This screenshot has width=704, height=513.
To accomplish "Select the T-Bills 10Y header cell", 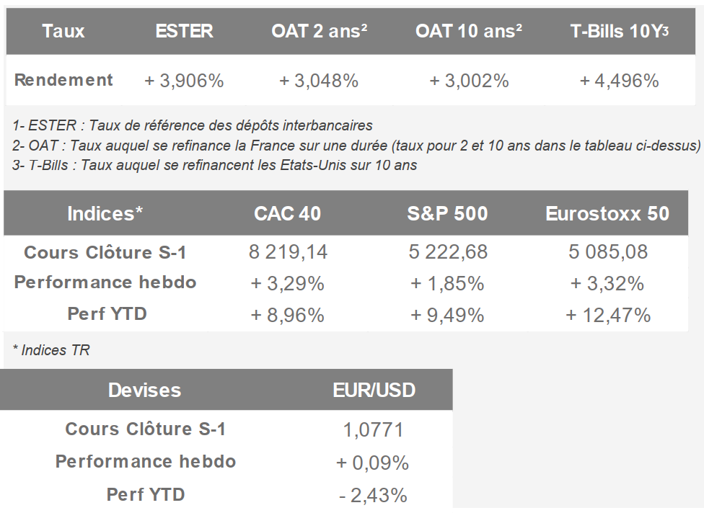I will click(x=620, y=31).
